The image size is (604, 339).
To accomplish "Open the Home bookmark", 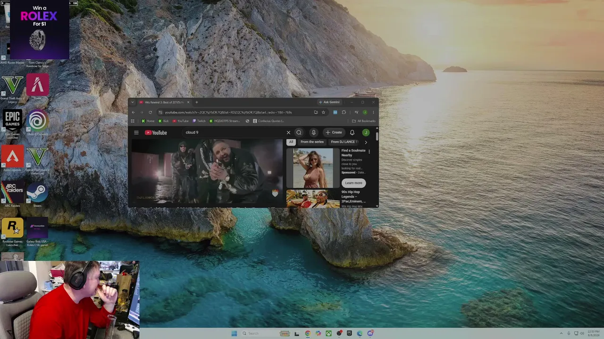I will (148, 121).
